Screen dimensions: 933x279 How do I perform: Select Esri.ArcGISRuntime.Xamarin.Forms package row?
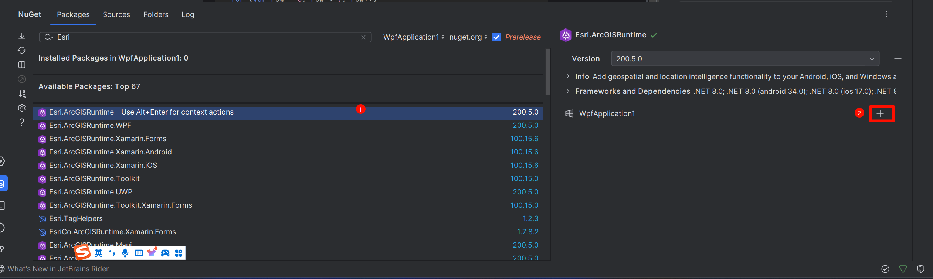click(288, 139)
